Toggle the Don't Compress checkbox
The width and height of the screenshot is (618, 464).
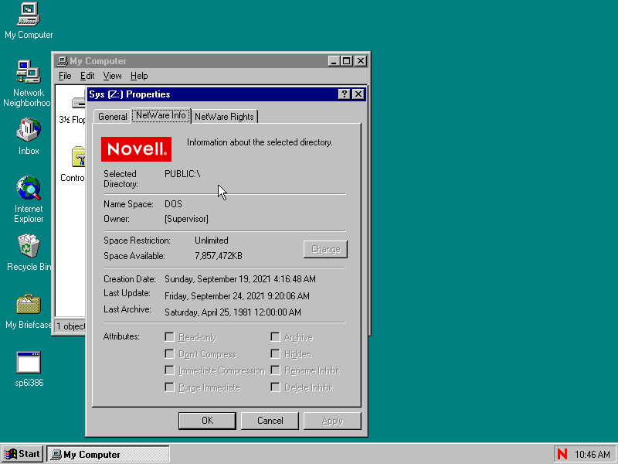(x=169, y=354)
